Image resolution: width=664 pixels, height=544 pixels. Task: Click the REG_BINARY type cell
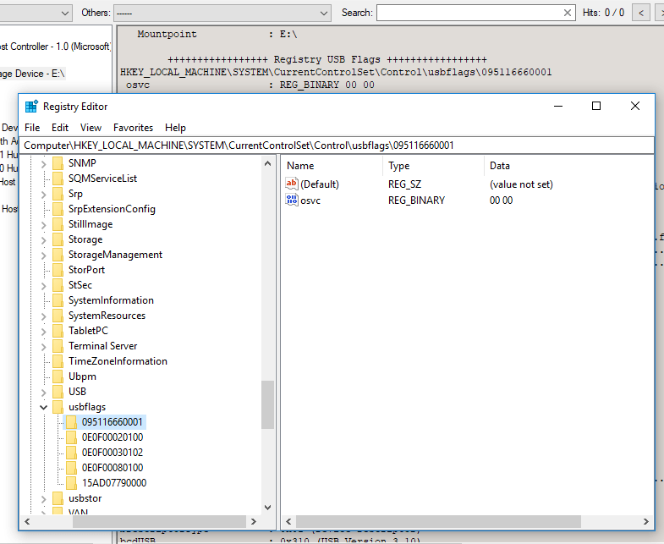point(416,201)
